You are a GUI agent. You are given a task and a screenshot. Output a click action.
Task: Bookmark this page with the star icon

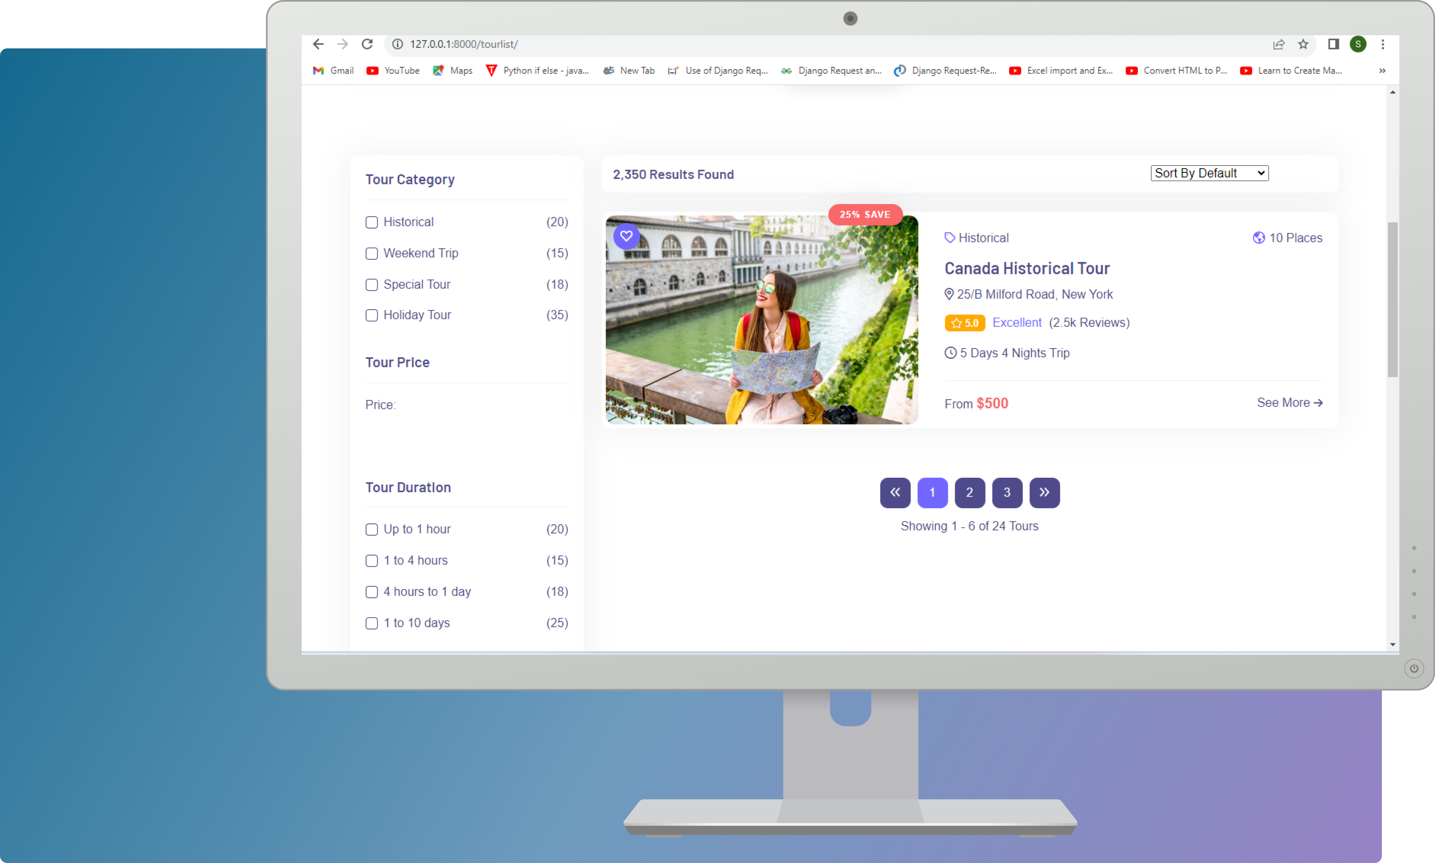[1303, 44]
